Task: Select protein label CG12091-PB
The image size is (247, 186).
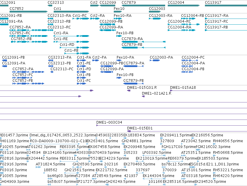Action: click(x=13, y=57)
